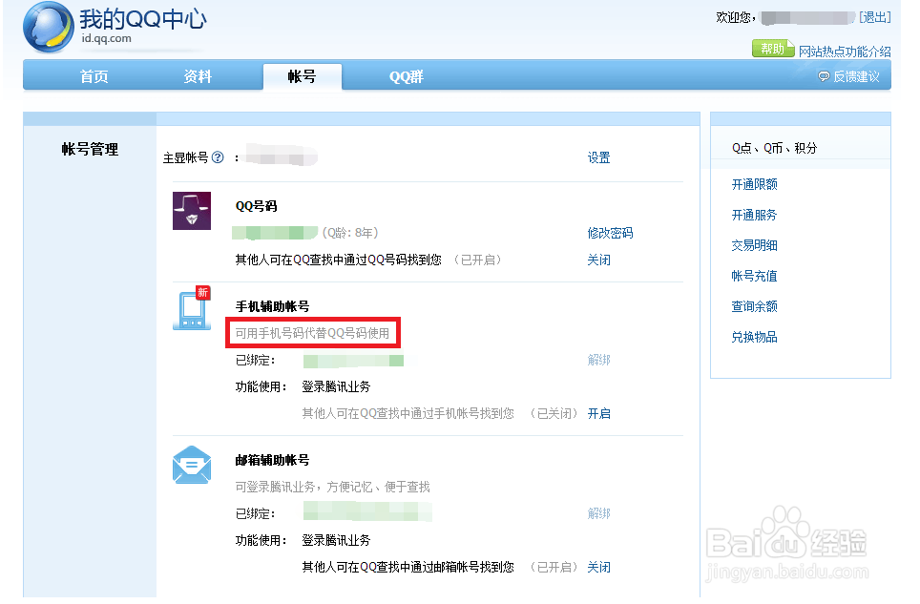Click 关闭 for QQ number search
Image resolution: width=920 pixels, height=604 pixels.
(598, 260)
